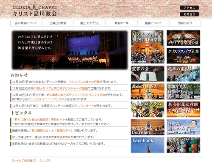Follow the 「朝の聖書の会」 link in トピックス
The width and height of the screenshot is (212, 162).
click(x=40, y=131)
